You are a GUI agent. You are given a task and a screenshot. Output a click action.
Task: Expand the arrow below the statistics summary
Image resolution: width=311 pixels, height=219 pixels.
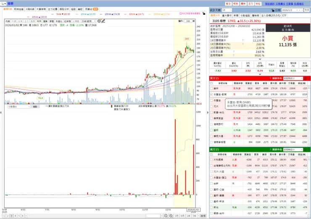pyautogui.click(x=260, y=59)
